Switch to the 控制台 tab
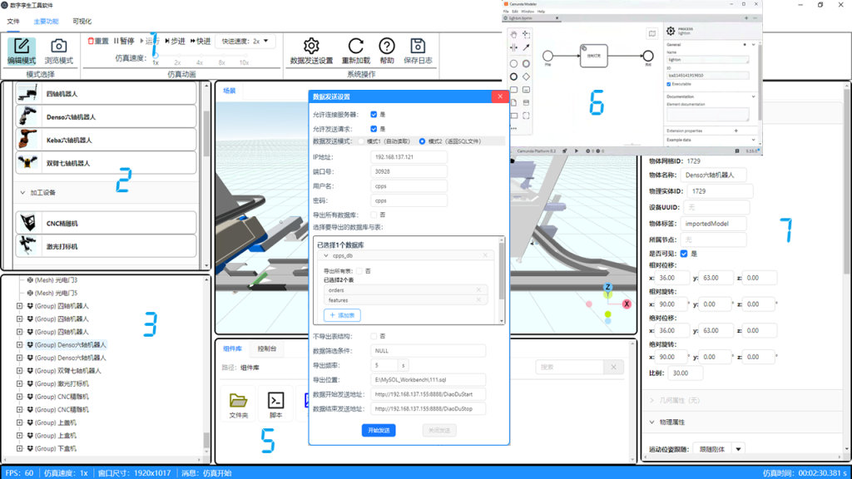852x479 pixels. tap(267, 348)
